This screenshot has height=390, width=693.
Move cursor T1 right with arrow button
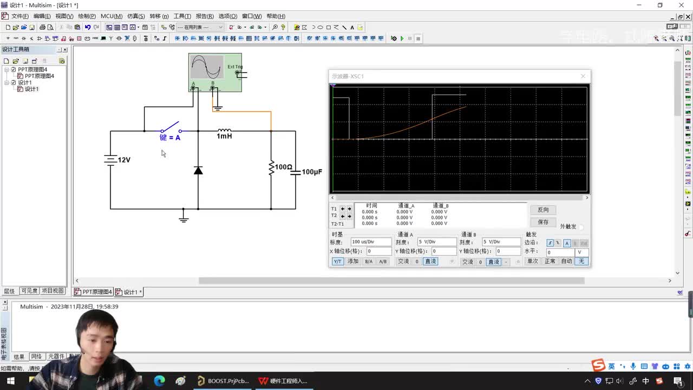pyautogui.click(x=349, y=209)
